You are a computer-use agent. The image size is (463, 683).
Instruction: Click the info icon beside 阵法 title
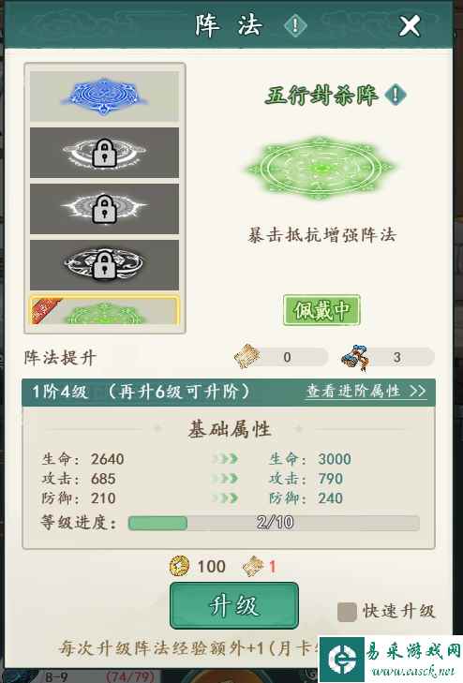pos(295,25)
